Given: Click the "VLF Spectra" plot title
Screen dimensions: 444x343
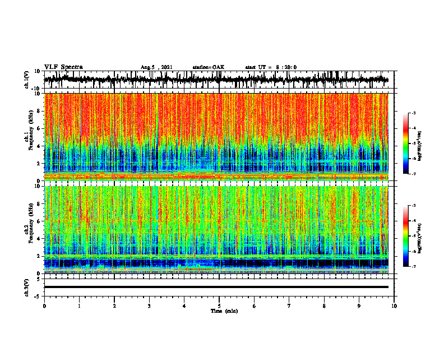Looking at the screenshot, I should point(63,67).
